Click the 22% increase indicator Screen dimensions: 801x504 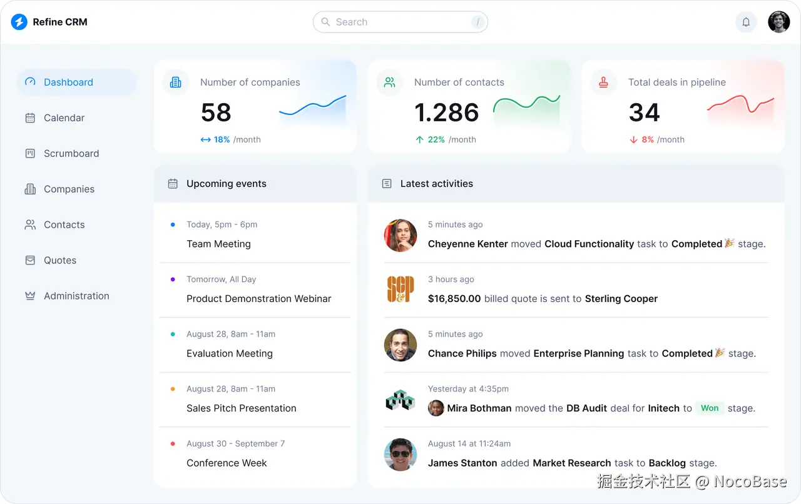[x=446, y=139]
